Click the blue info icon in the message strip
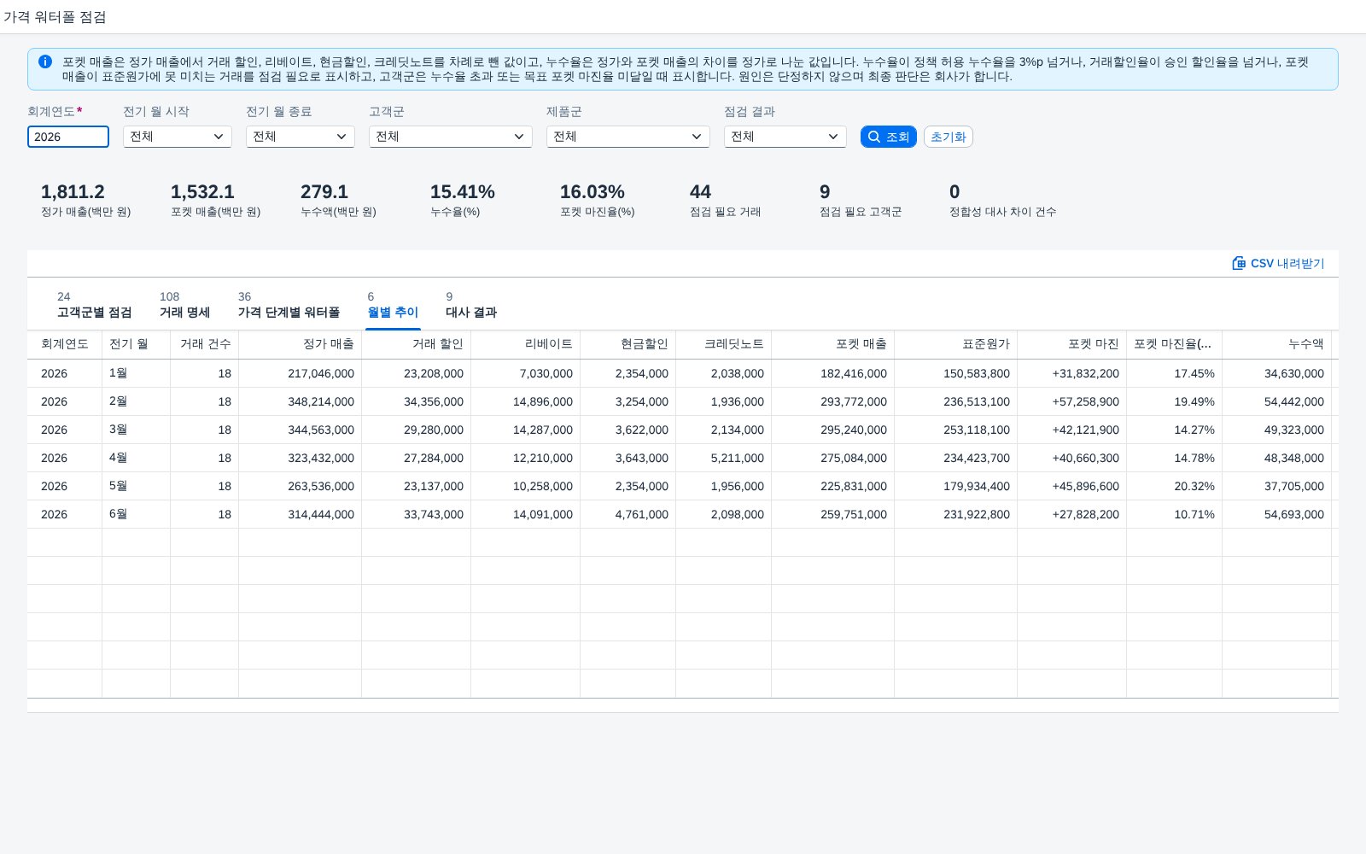Viewport: 1366px width, 854px height. [x=45, y=61]
